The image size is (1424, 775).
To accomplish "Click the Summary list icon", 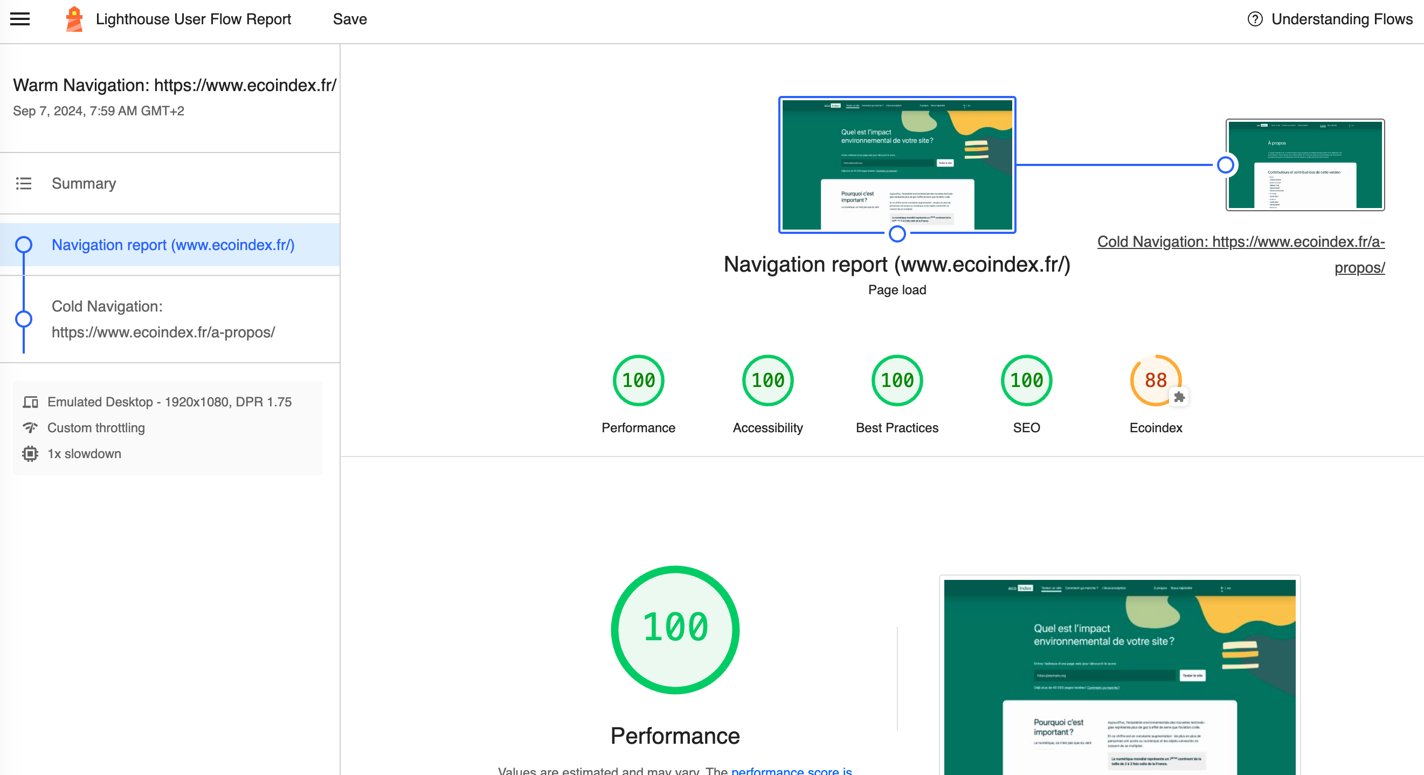I will click(x=24, y=184).
